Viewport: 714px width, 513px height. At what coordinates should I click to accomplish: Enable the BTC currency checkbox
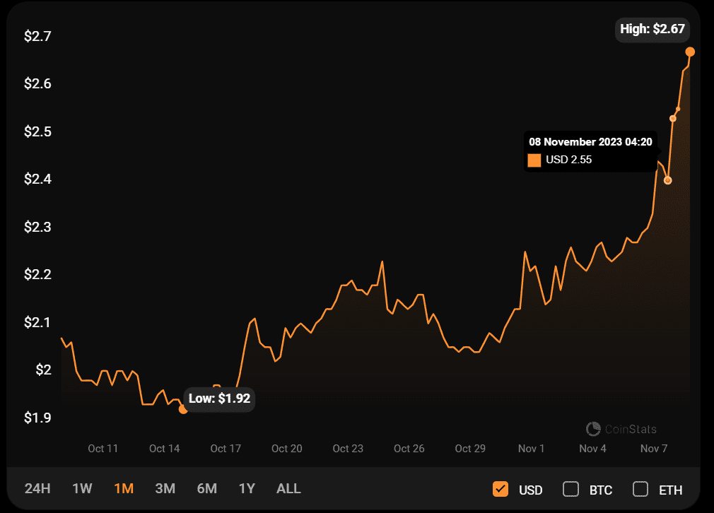570,489
